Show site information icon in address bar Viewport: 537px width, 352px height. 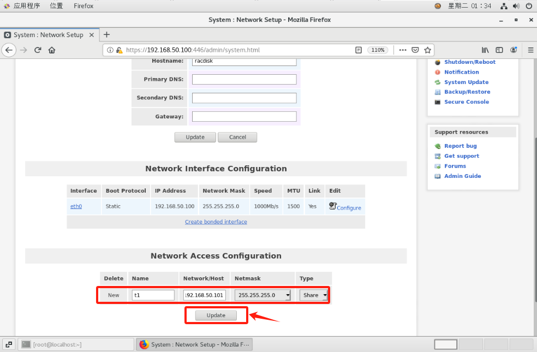click(110, 50)
